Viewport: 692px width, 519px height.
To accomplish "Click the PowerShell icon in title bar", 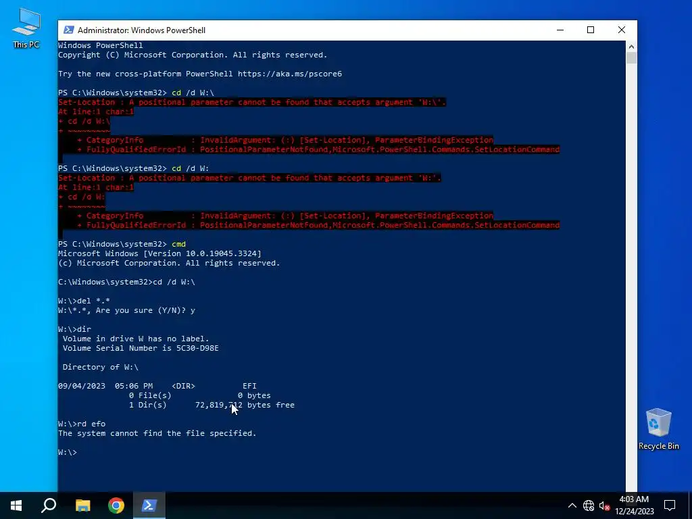I will coord(68,30).
